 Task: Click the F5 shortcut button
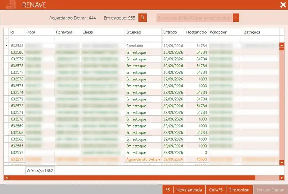click(168, 190)
